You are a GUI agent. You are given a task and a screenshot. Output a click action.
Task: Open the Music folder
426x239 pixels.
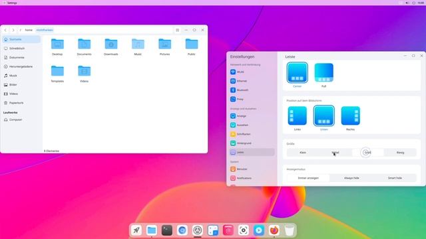138,47
